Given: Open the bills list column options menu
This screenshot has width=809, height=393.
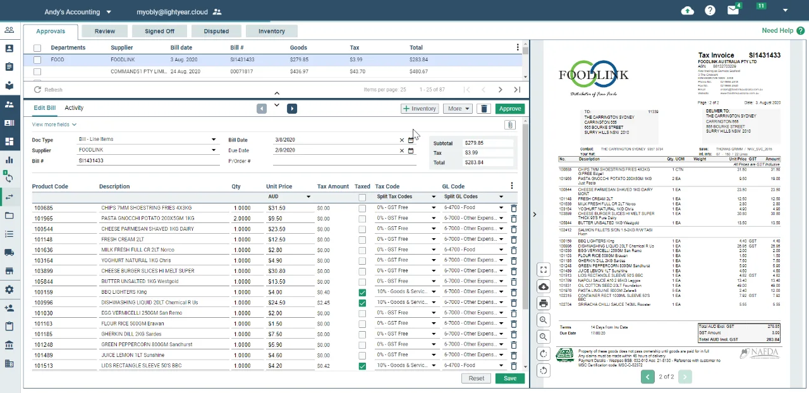Looking at the screenshot, I should pos(518,48).
